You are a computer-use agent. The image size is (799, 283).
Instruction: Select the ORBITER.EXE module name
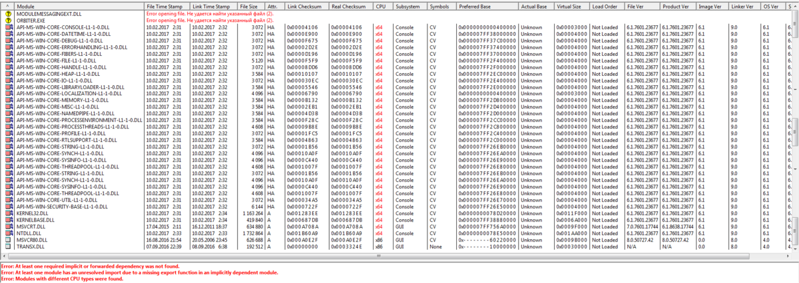point(30,20)
